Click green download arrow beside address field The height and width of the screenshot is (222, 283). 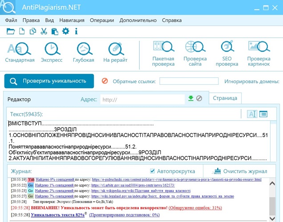191,98
